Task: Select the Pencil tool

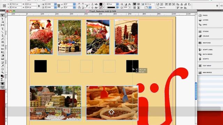Action: 2,39
